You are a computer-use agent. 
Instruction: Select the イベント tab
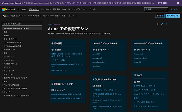[92, 9]
